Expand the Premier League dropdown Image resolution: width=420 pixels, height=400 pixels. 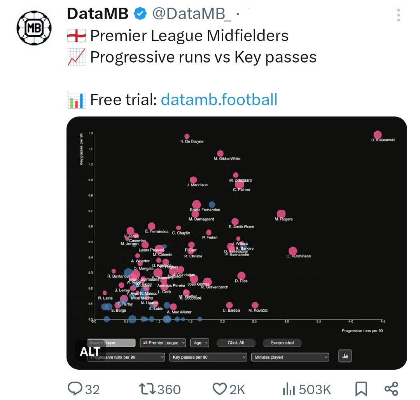click(163, 343)
